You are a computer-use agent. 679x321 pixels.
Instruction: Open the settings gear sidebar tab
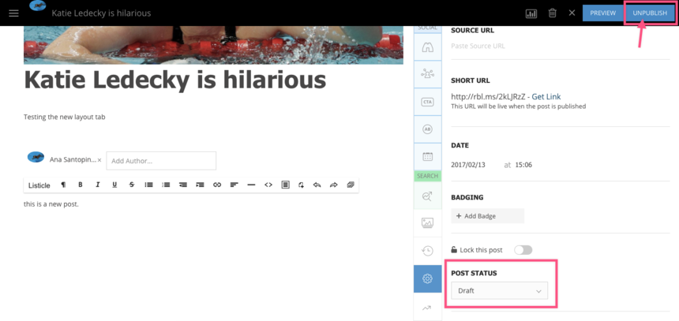tap(427, 278)
